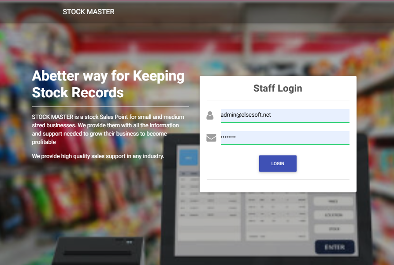Focus the masked password input field
The width and height of the screenshot is (394, 265).
coord(285,137)
